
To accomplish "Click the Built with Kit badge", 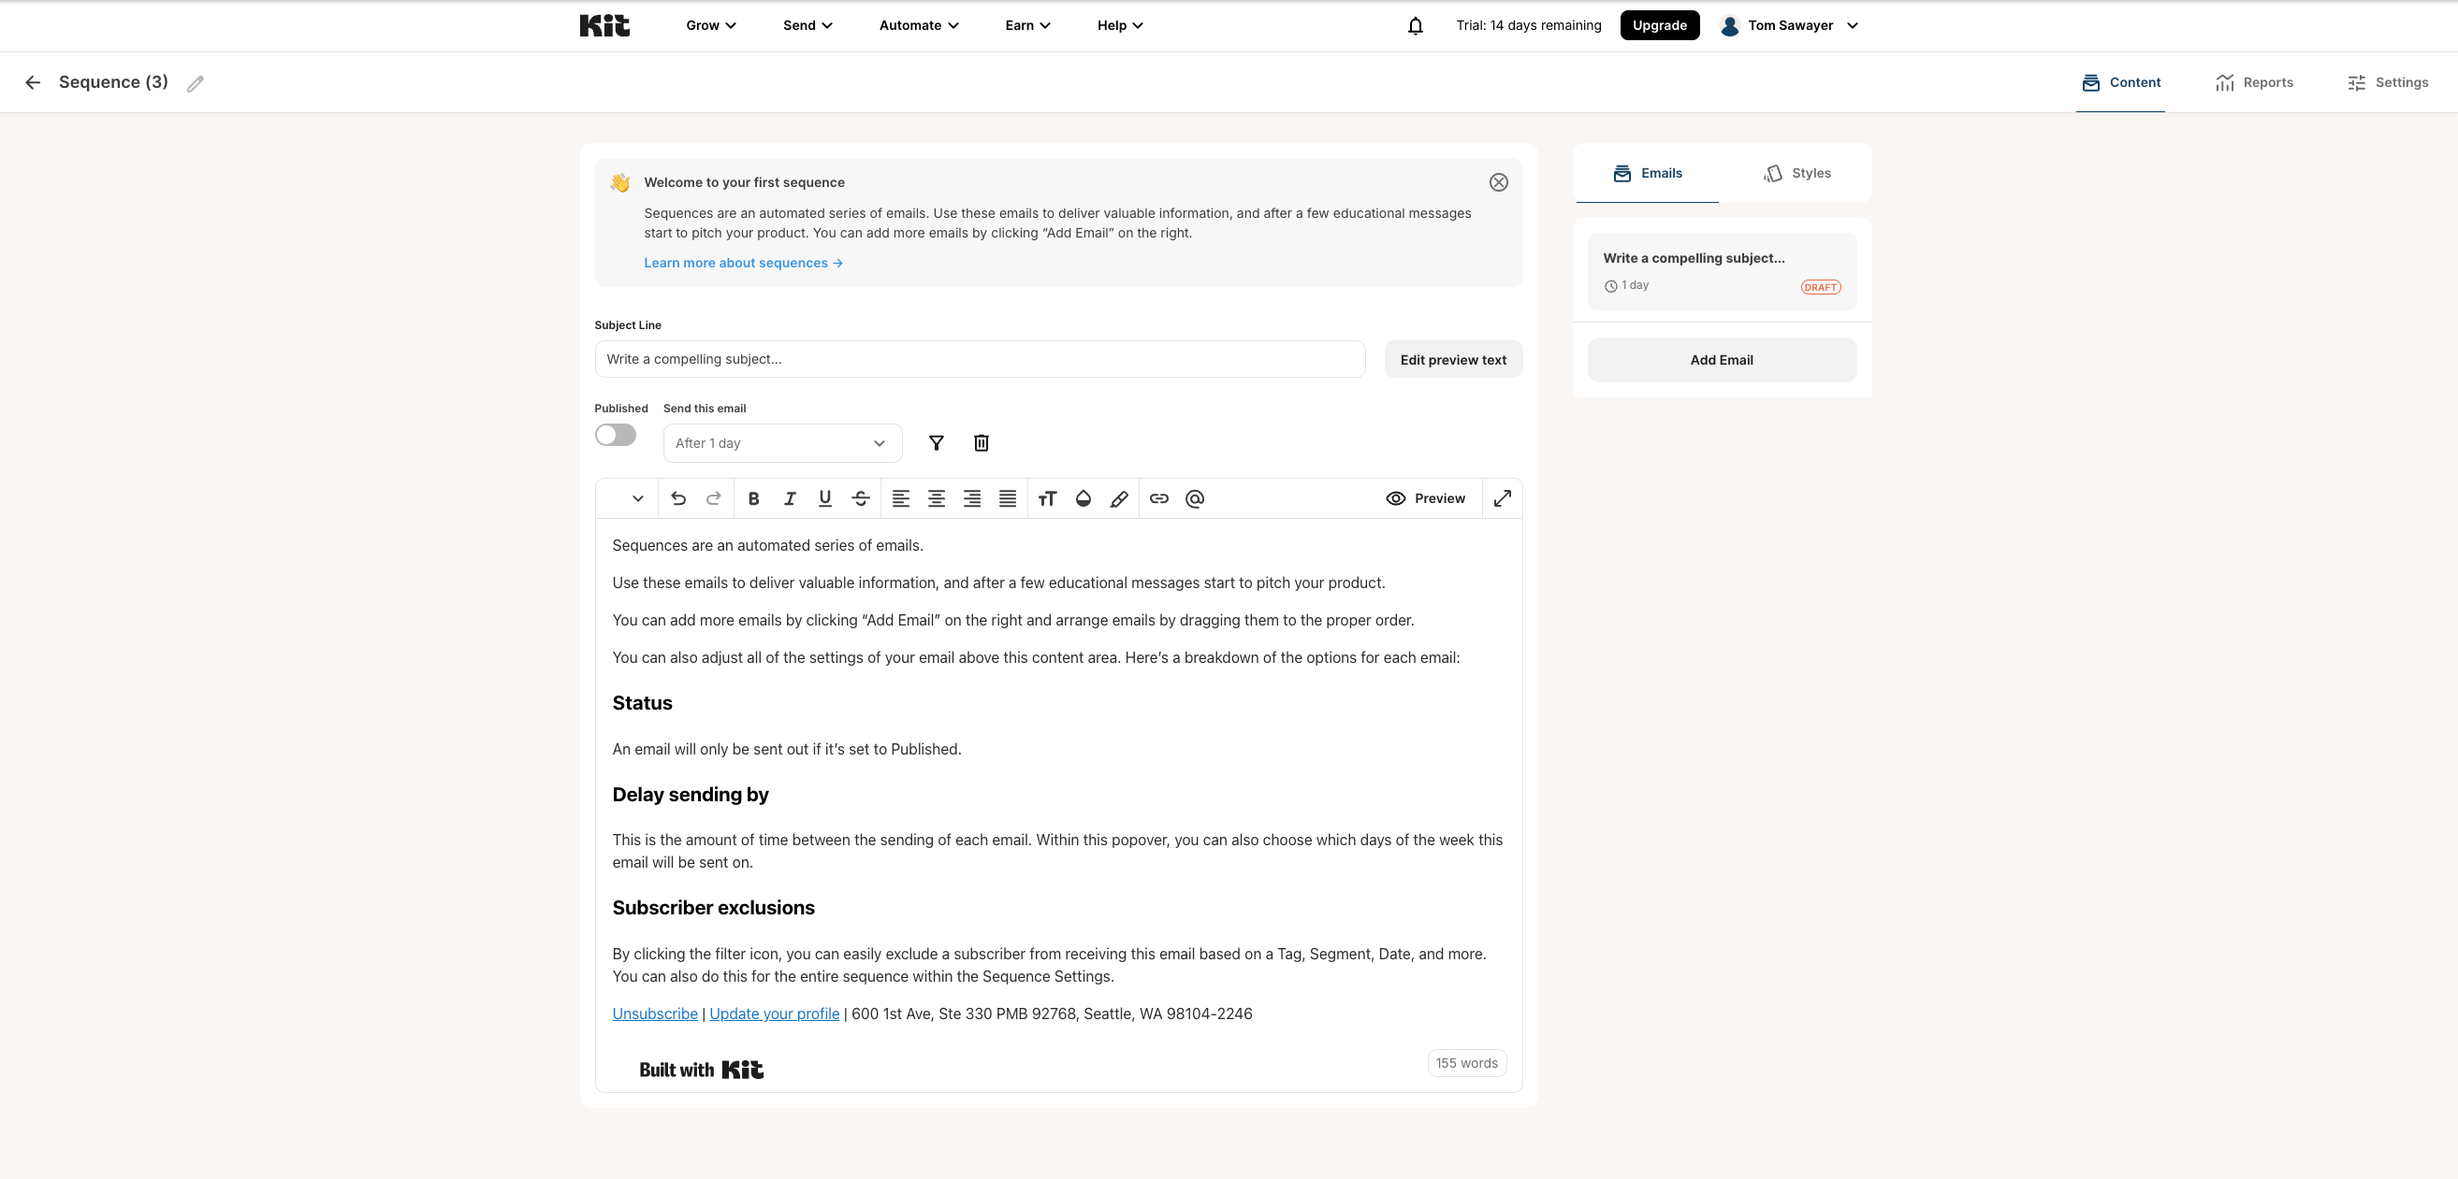I will pyautogui.click(x=702, y=1071).
